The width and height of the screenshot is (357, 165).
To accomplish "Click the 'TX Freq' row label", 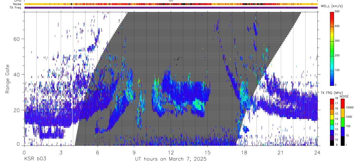I will [x=16, y=8].
